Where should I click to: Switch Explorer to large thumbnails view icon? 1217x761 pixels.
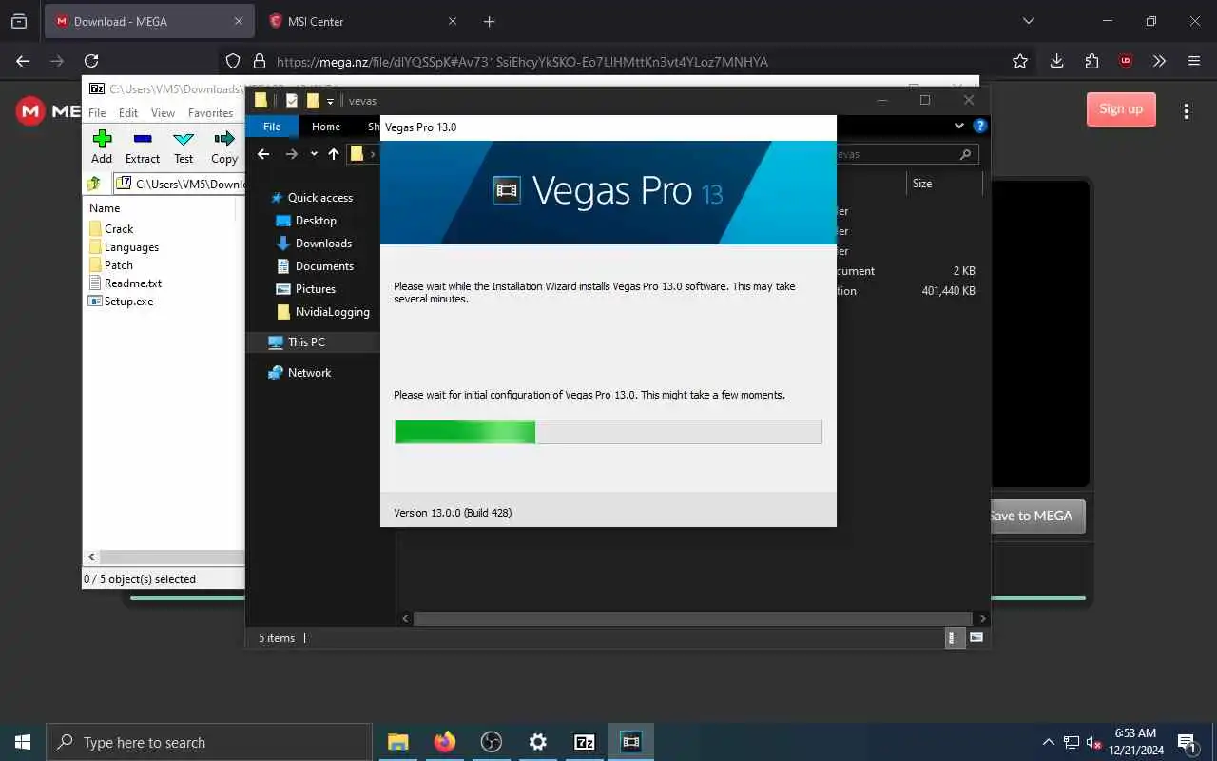coord(976,637)
